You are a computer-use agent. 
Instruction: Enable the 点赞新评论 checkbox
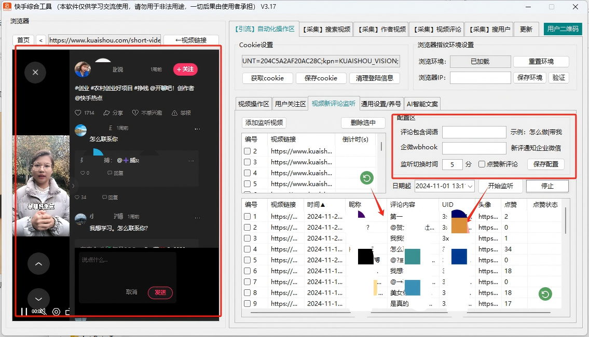(x=482, y=164)
